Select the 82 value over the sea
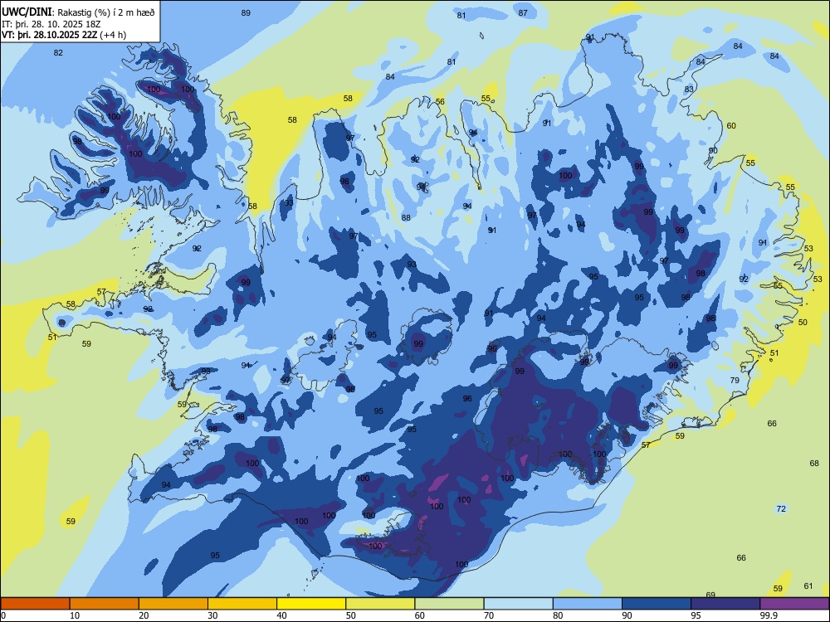Image resolution: width=830 pixels, height=622 pixels. point(58,52)
